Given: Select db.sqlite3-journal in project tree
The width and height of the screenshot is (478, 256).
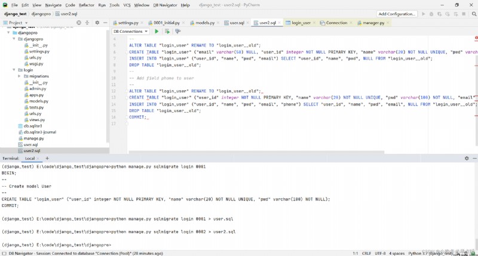Looking at the screenshot, I should pyautogui.click(x=39, y=132).
